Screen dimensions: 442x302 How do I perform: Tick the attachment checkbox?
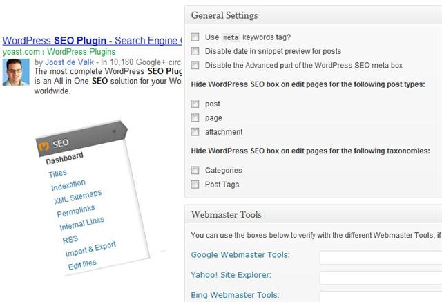[195, 132]
